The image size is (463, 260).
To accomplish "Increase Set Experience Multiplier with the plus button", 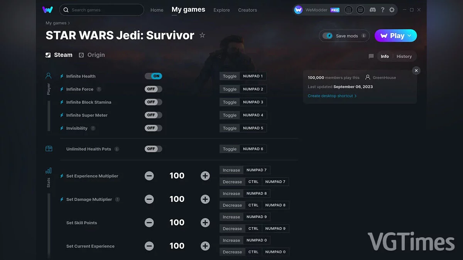I will point(205,176).
